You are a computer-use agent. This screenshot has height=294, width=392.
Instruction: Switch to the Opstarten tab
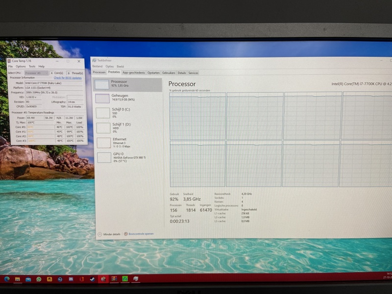[153, 73]
